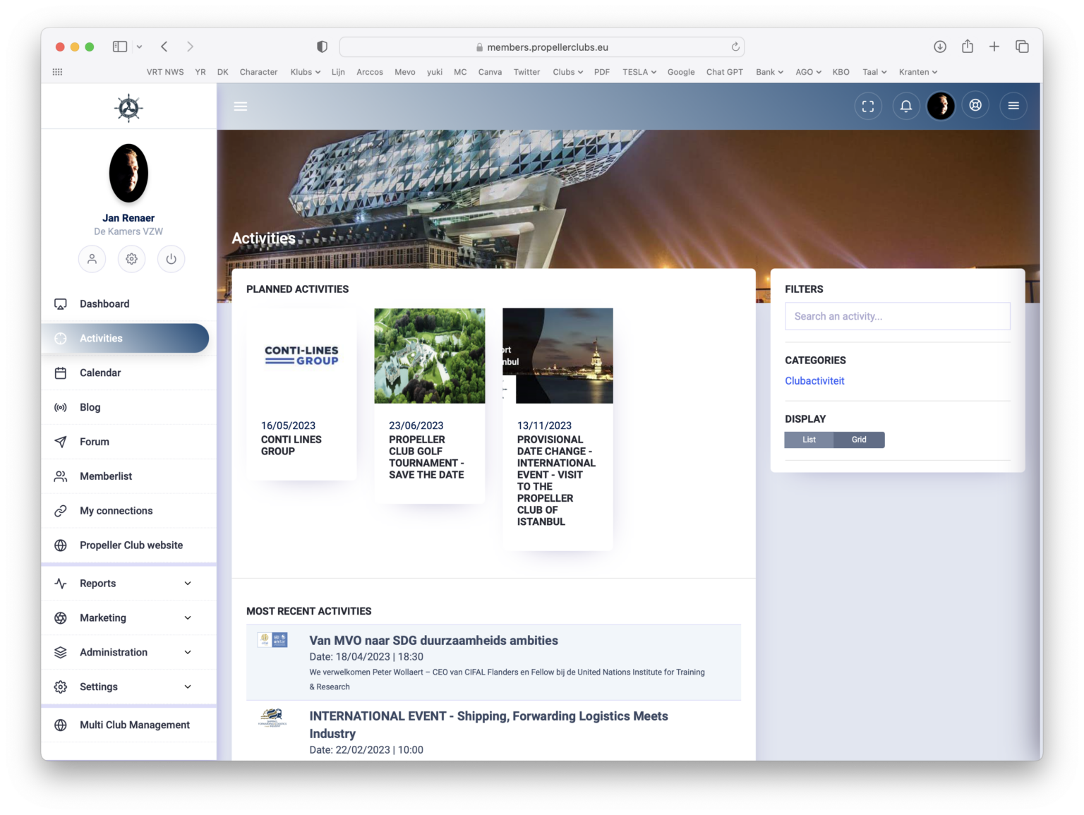Open the right-side hamburger menu icon
This screenshot has height=815, width=1084.
coord(1013,106)
